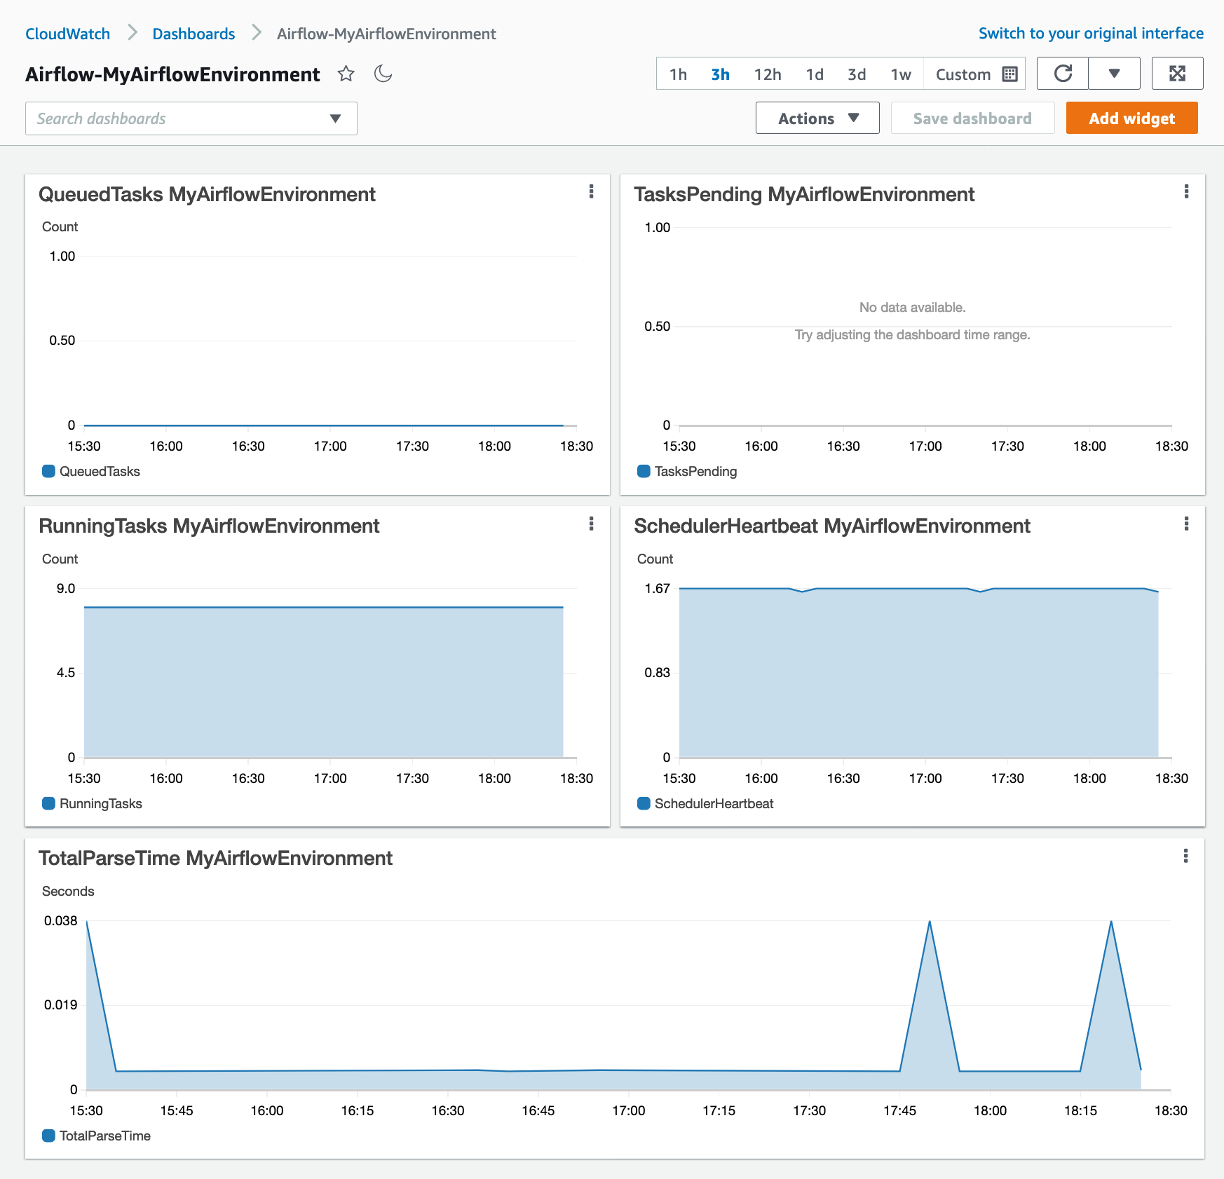1224x1179 pixels.
Task: Open the Actions dropdown menu
Action: (817, 118)
